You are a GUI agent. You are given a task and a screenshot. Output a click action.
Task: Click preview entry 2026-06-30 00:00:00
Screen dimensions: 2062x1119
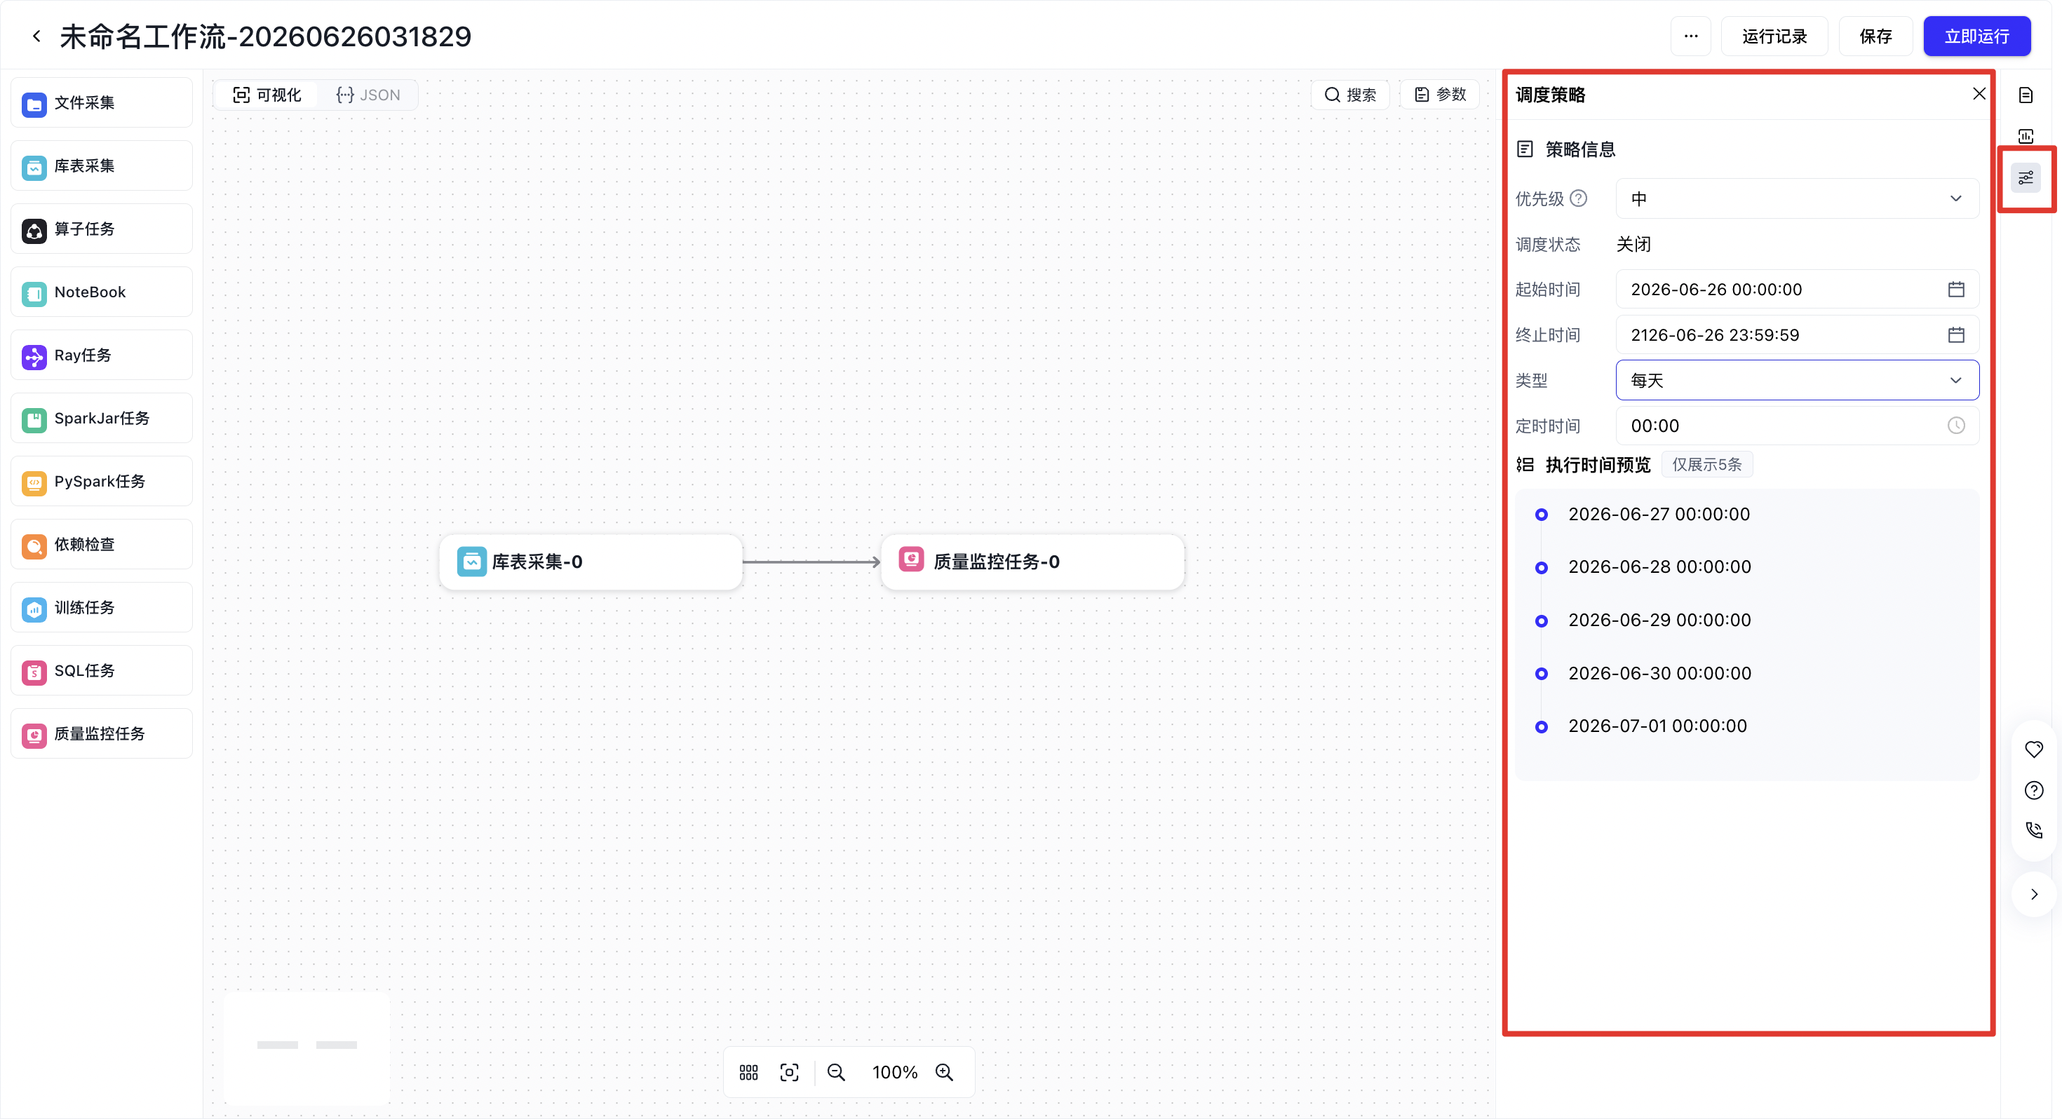pyautogui.click(x=1659, y=674)
